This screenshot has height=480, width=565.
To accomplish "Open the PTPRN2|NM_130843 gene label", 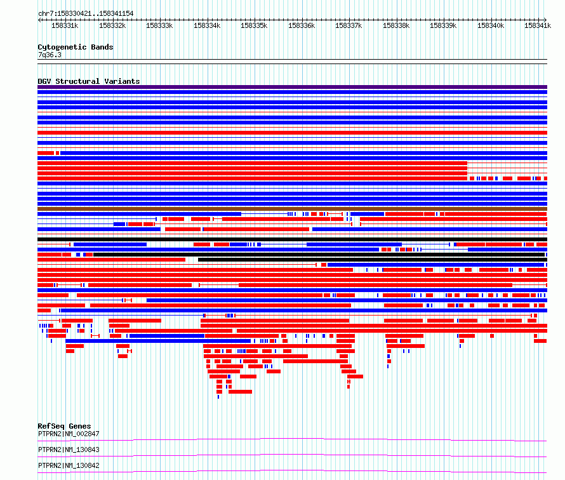I will pyautogui.click(x=69, y=450).
